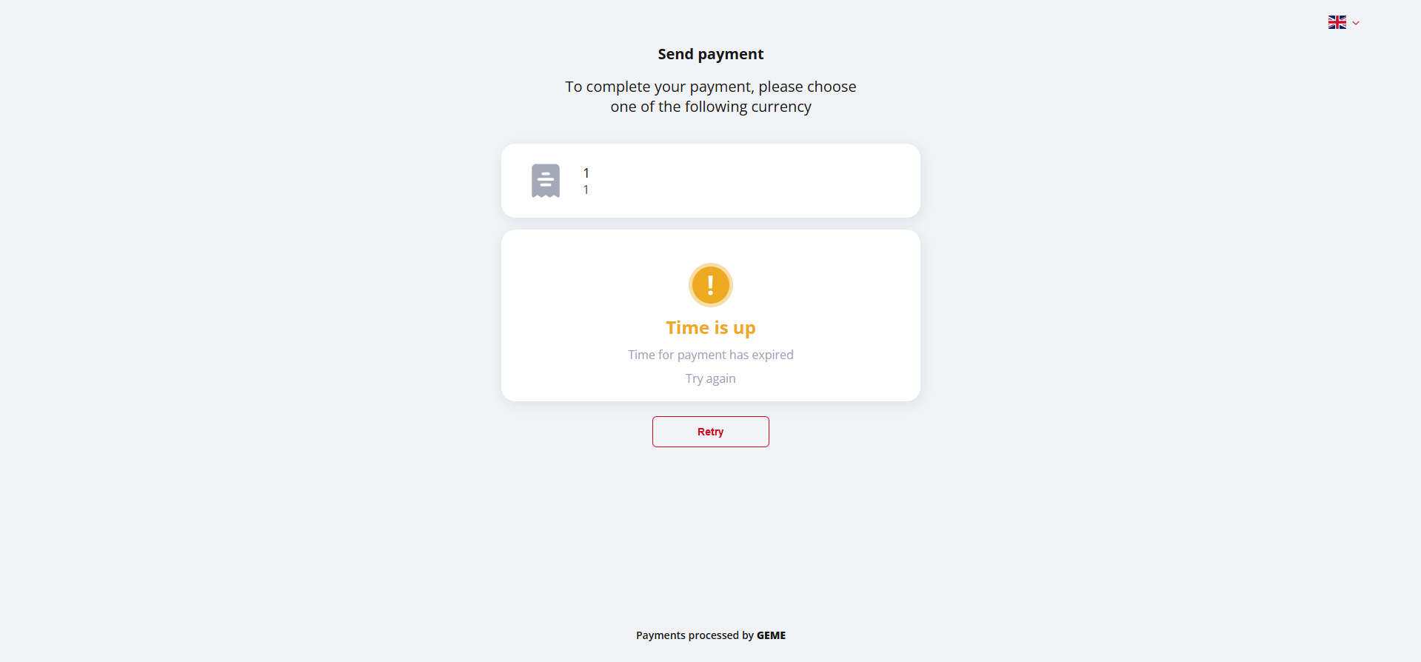Click the orange exclamation warning icon

click(710, 284)
